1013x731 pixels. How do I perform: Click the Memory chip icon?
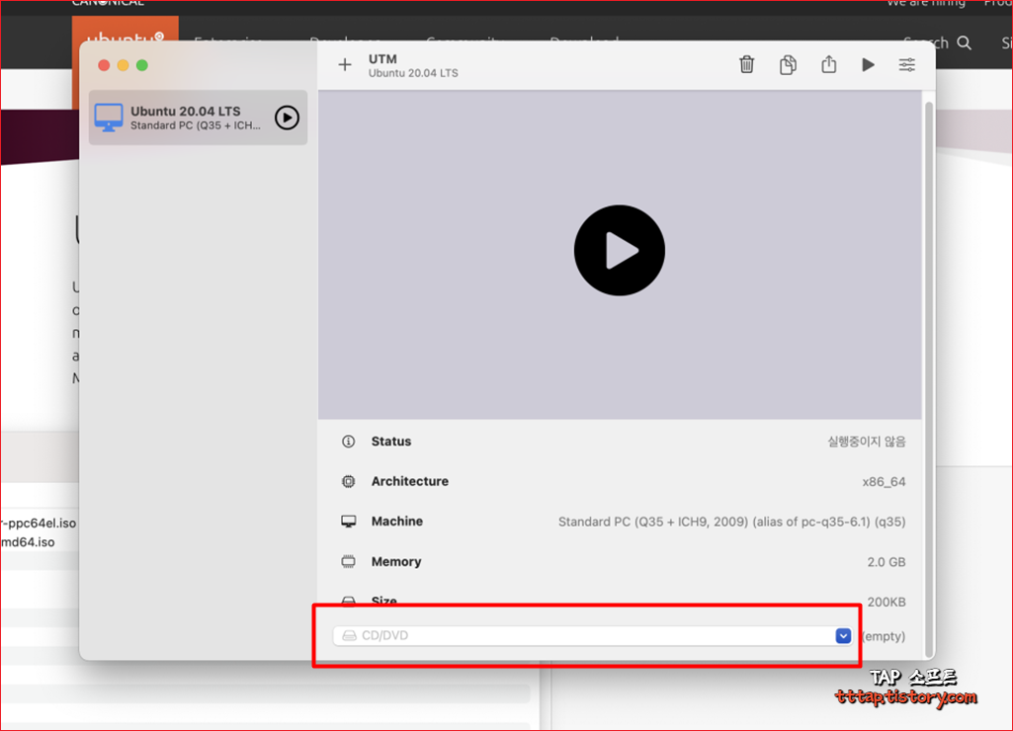coord(348,562)
